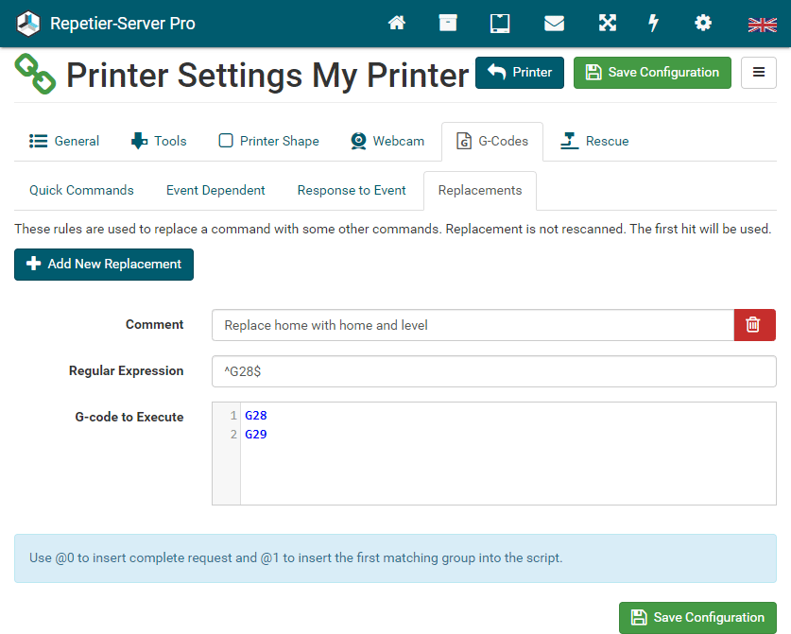
Task: Click the home icon in top navbar
Action: (397, 24)
